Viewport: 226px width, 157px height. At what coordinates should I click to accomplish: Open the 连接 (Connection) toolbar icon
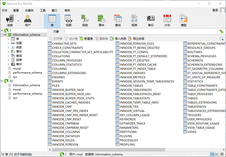(10, 21)
